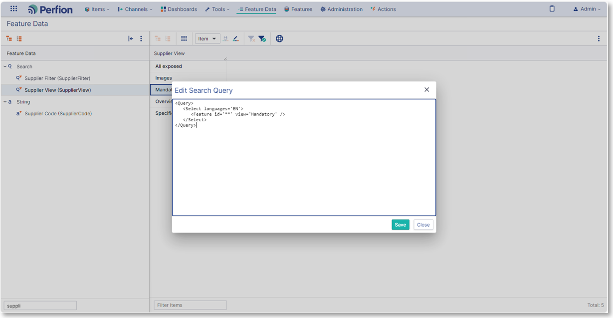Open the Features page
Image resolution: width=613 pixels, height=318 pixels.
pos(298,9)
